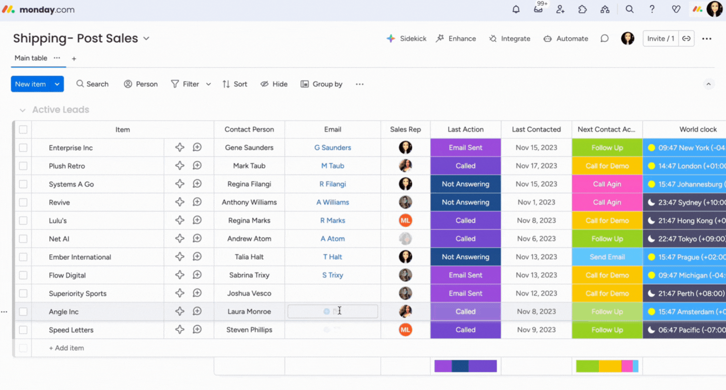Screen dimensions: 726x390
Task: Click the invite members icon in top bar
Action: (x=560, y=9)
